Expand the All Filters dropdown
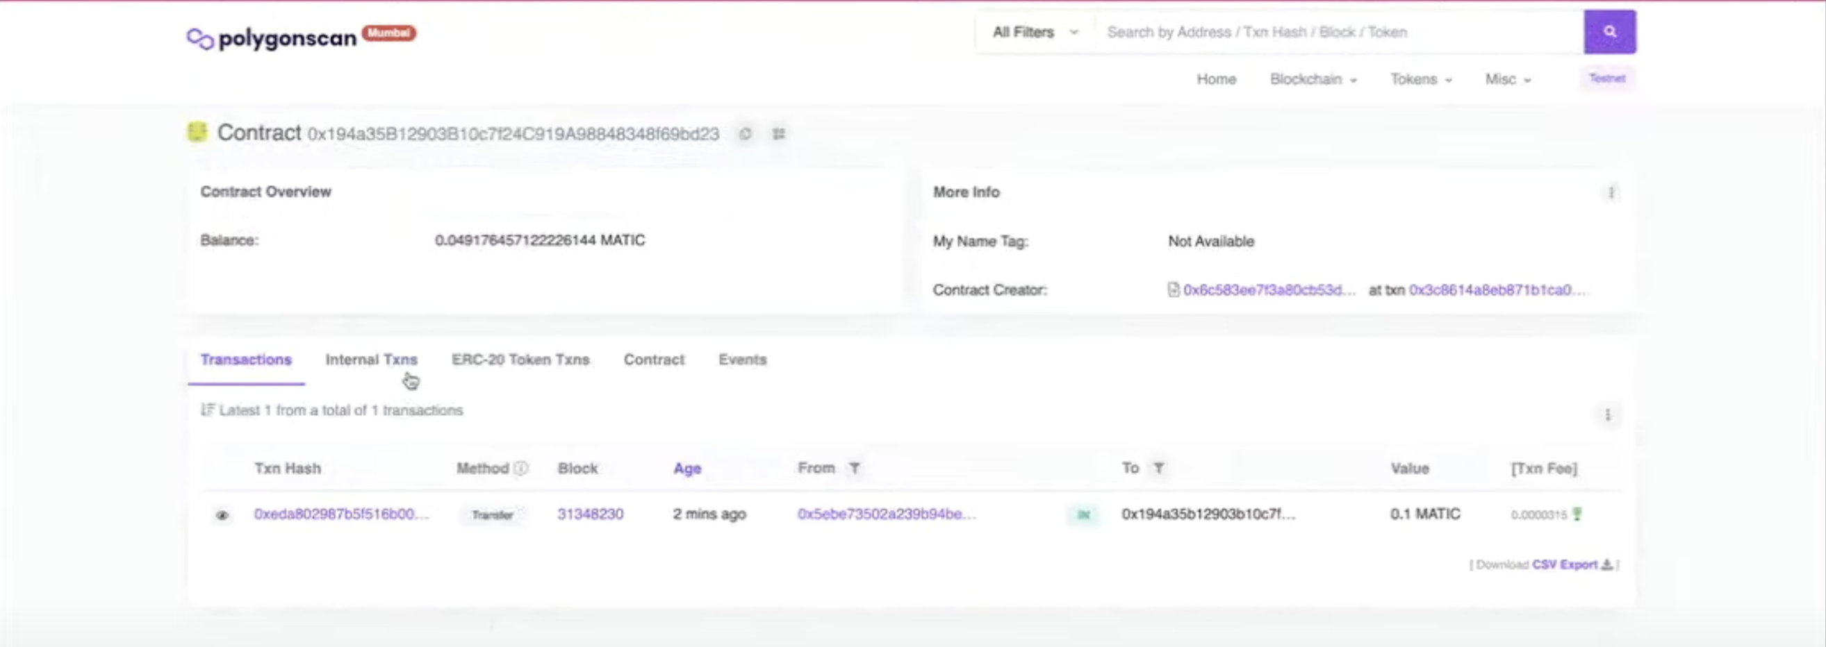 coord(1034,32)
